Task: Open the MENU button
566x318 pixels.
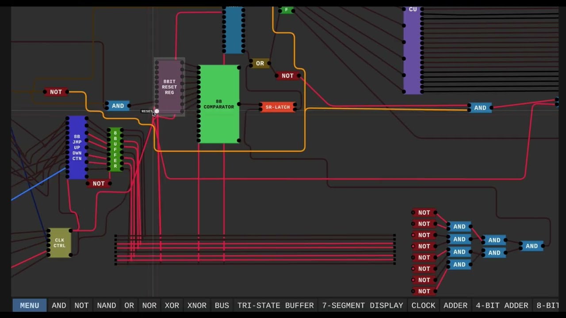Action: point(30,305)
